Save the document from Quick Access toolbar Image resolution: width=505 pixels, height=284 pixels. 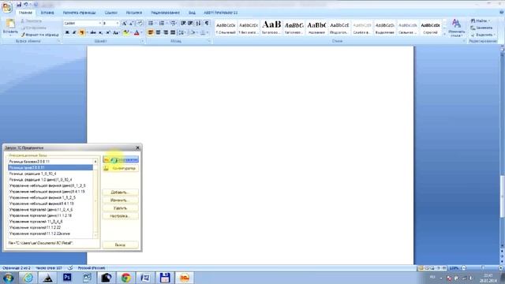(19, 5)
